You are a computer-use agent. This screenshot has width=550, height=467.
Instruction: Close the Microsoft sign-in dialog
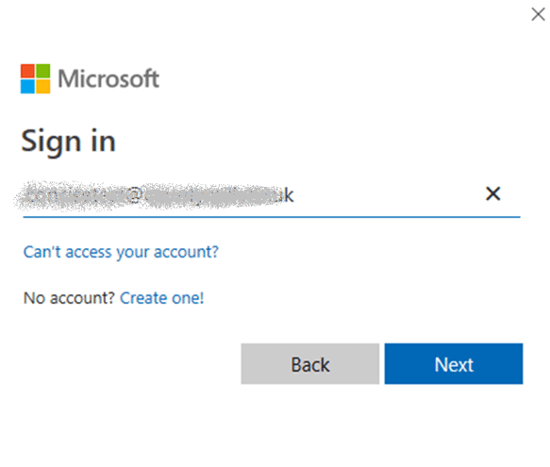(x=538, y=14)
